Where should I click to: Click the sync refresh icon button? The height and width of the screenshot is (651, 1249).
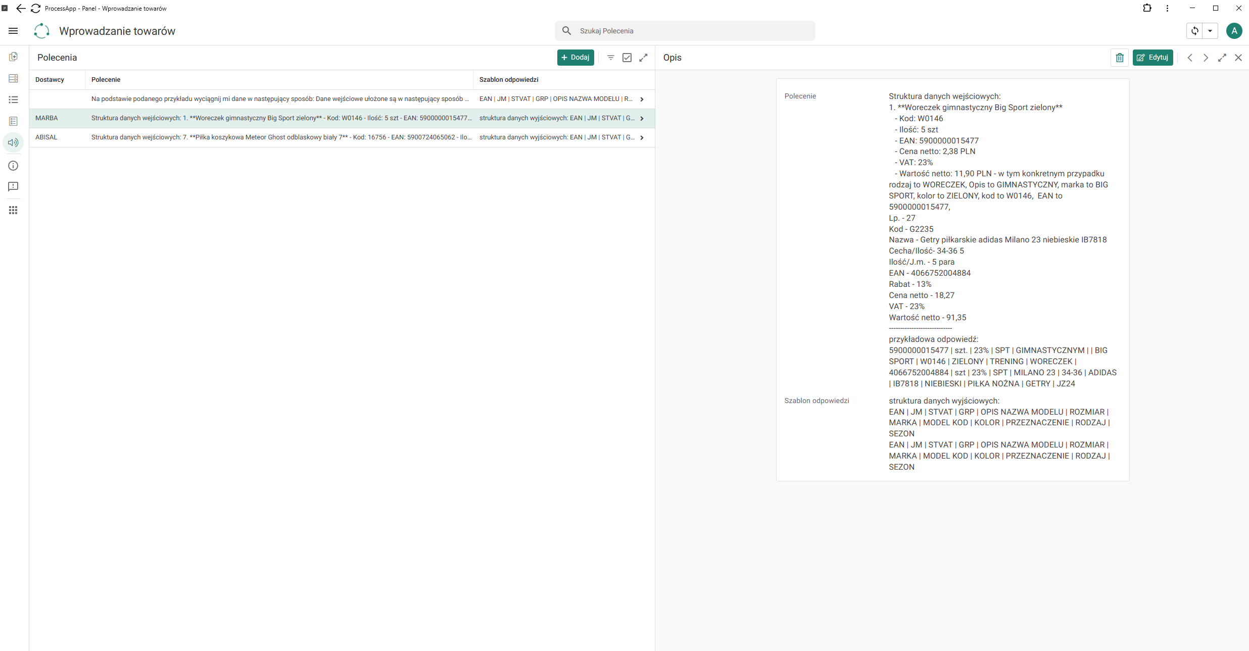pos(1194,31)
